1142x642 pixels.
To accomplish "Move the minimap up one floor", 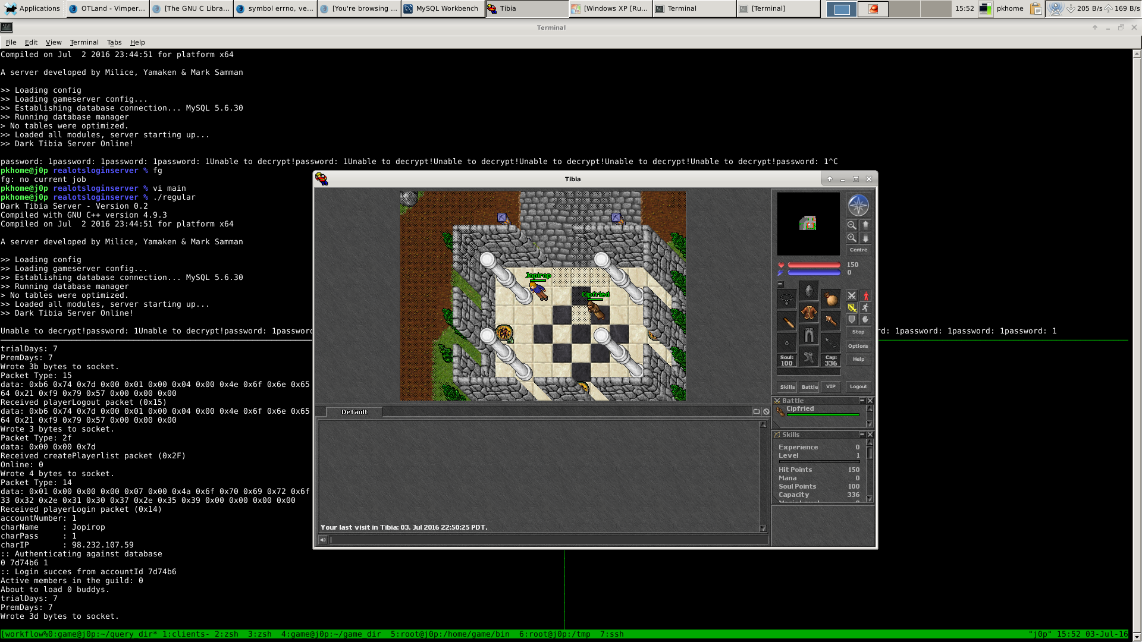I will tap(865, 225).
